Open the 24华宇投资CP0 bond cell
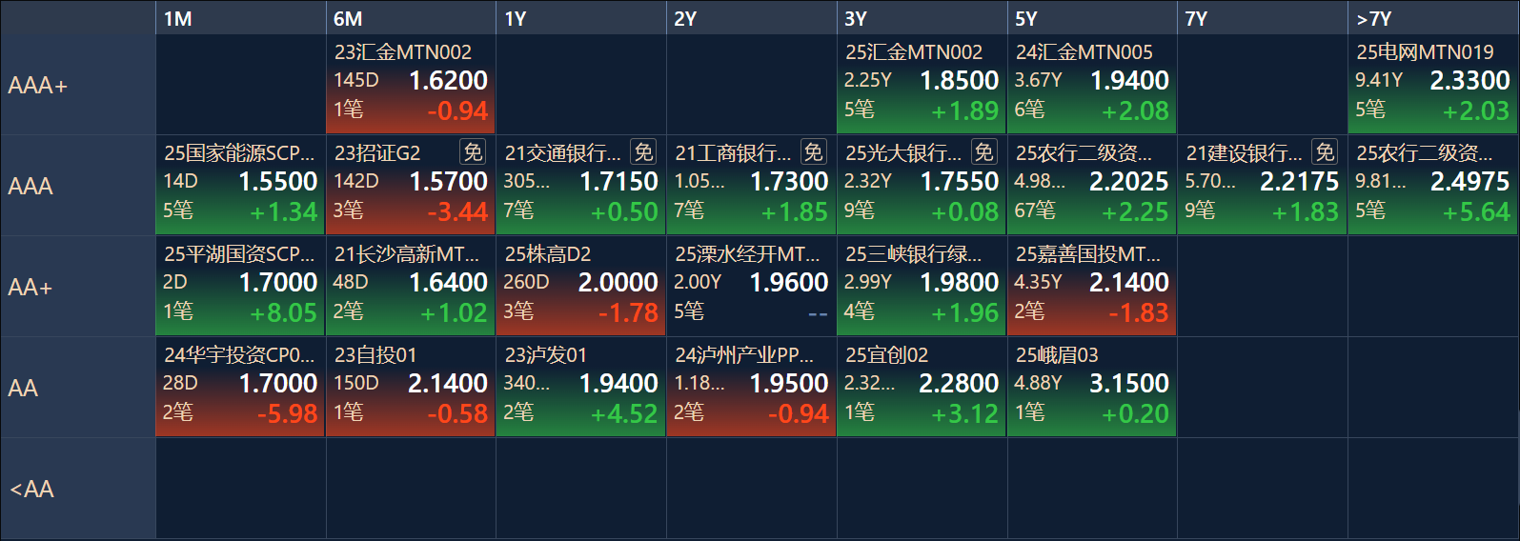 coord(240,387)
